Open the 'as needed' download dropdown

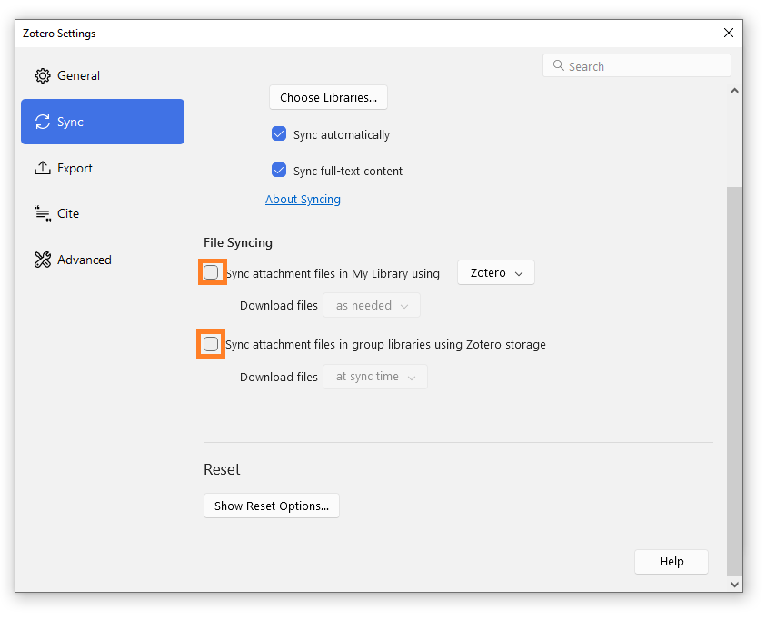click(372, 306)
